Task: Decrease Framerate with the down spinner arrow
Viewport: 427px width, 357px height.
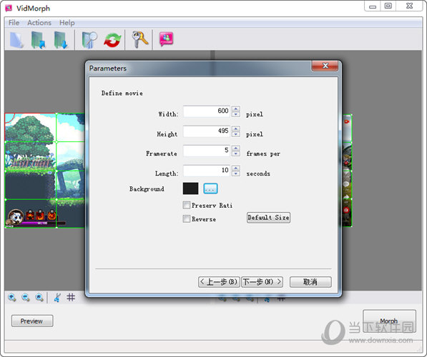Action: pos(236,154)
